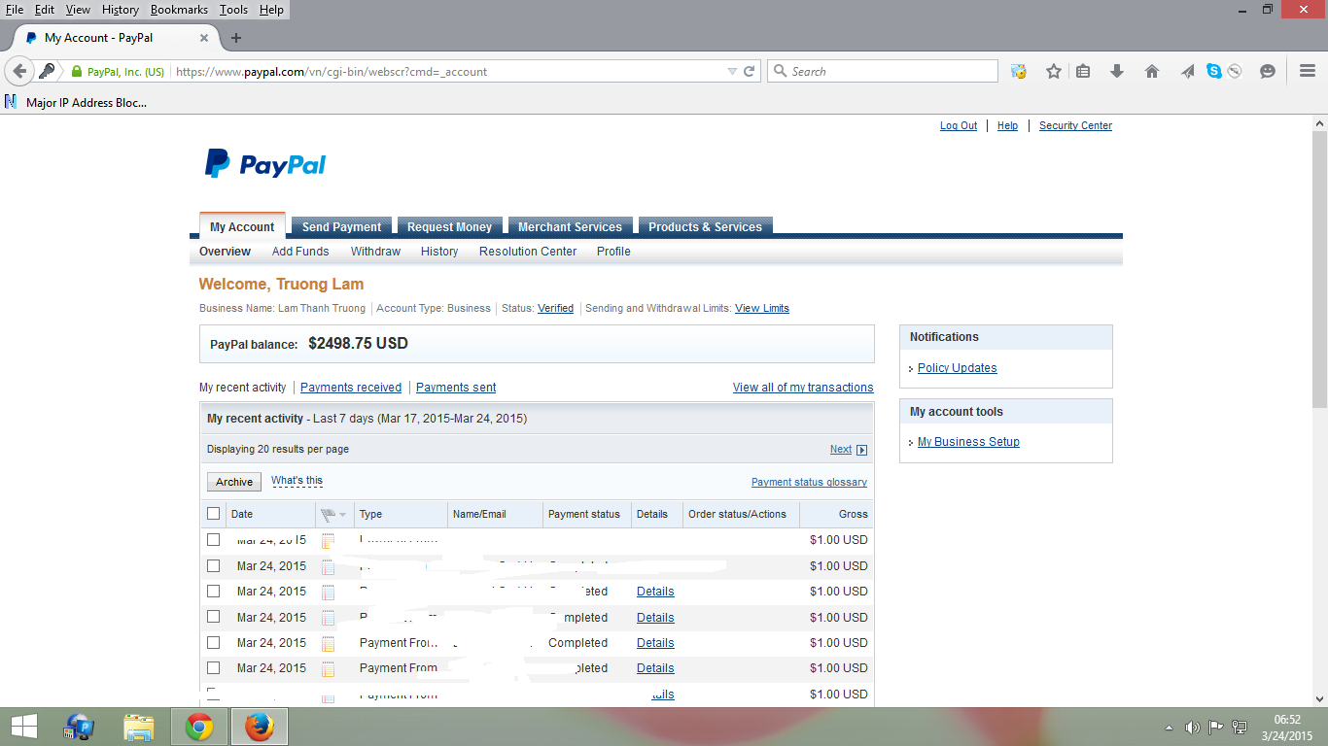Open the Windows Start button

(24, 727)
